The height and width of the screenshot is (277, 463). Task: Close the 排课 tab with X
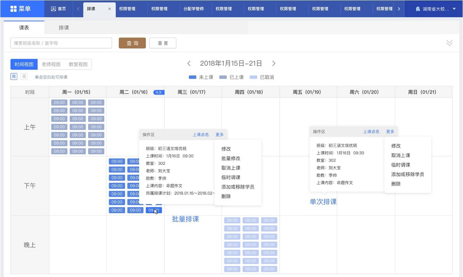coord(109,9)
